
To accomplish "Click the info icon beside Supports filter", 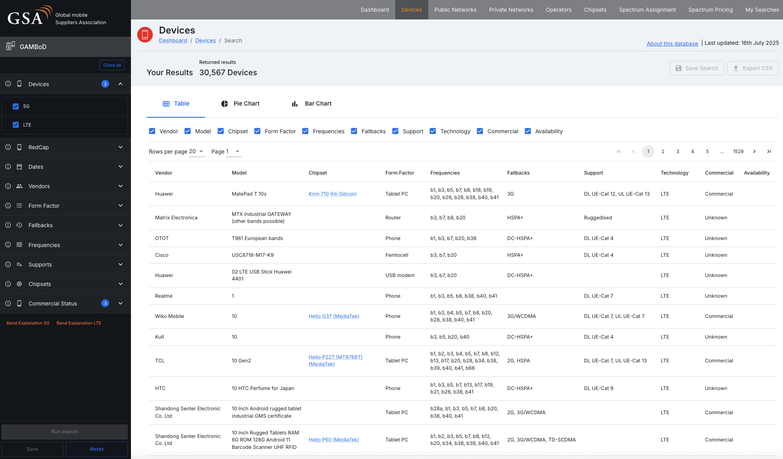I will tap(8, 265).
